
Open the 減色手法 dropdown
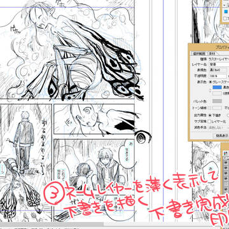click(x=218, y=128)
